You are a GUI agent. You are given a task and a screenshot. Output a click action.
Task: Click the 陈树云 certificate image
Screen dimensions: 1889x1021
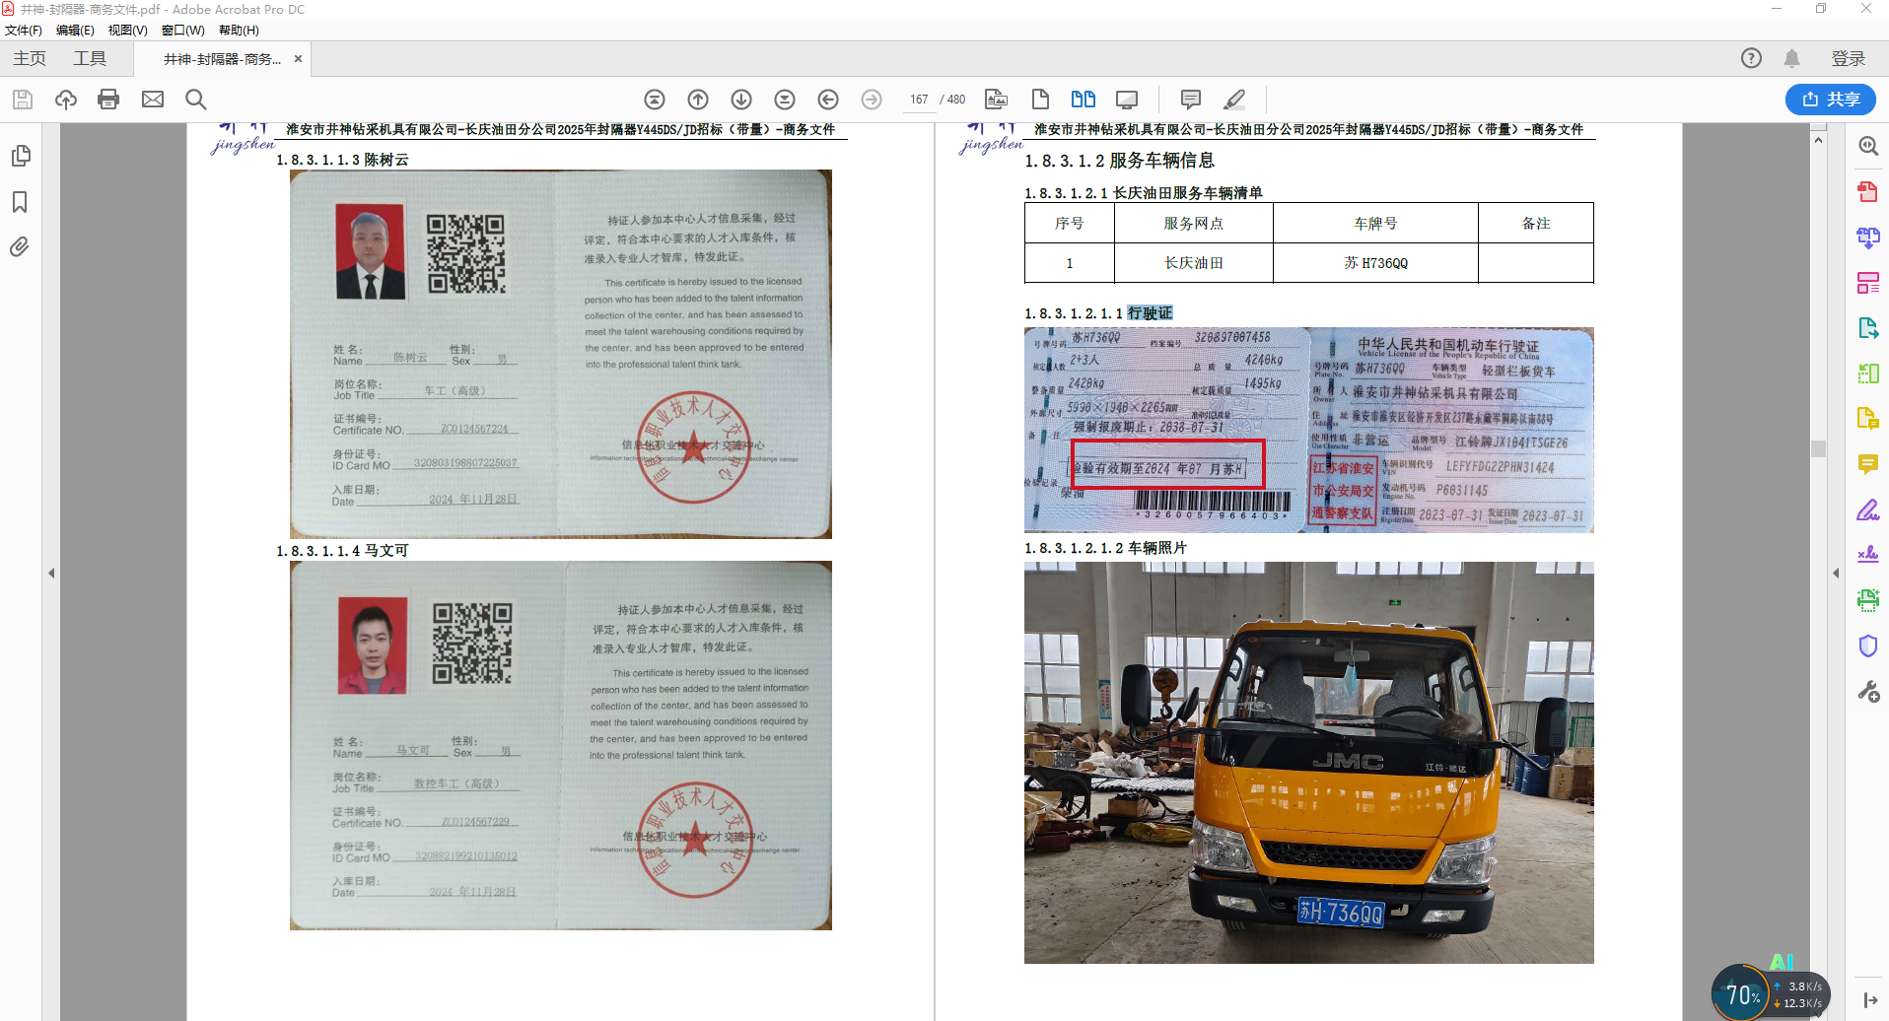pyautogui.click(x=561, y=354)
